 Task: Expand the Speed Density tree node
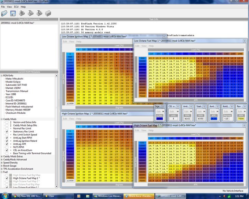pyautogui.click(x=2, y=162)
